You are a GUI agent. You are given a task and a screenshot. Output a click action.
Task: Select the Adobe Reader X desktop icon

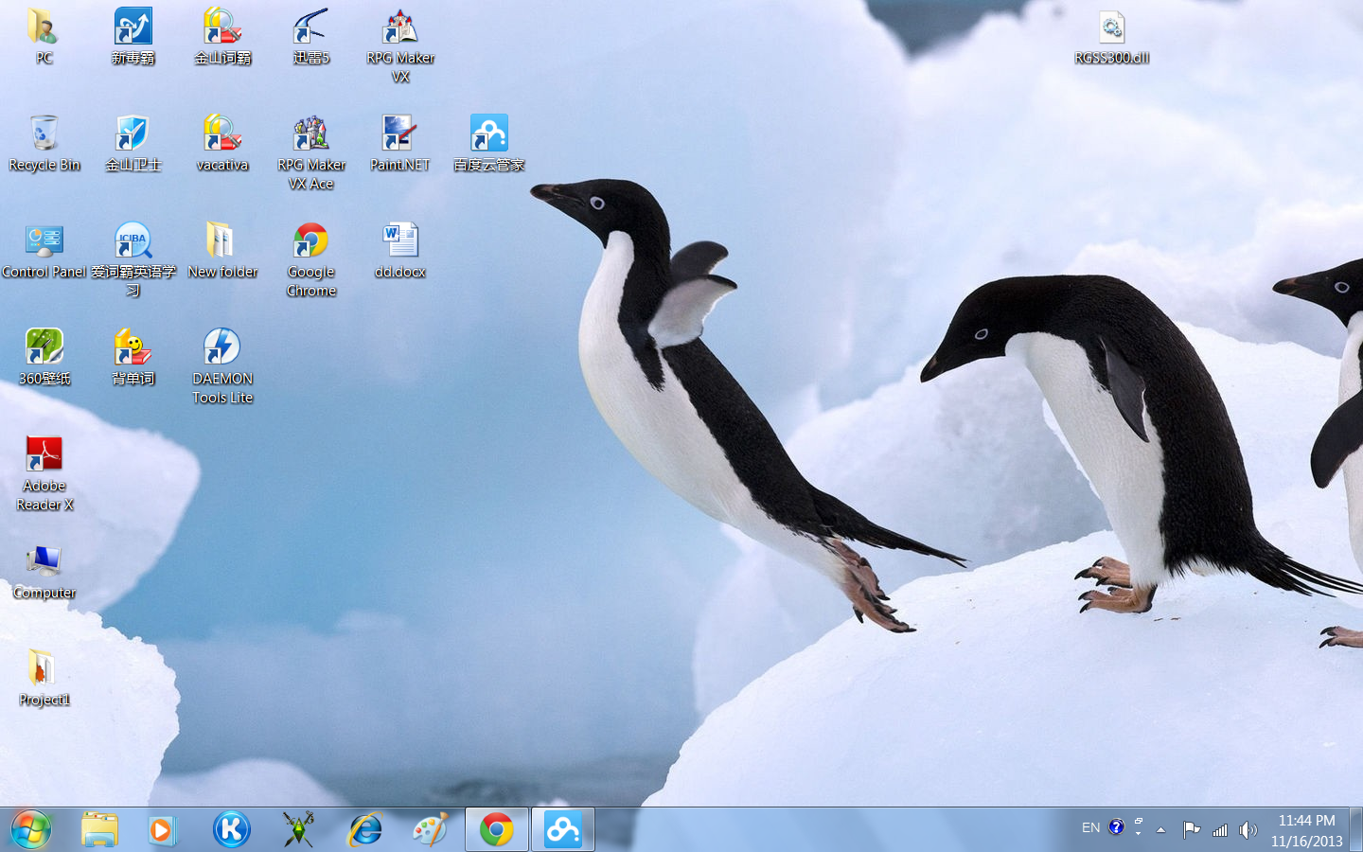pos(44,473)
